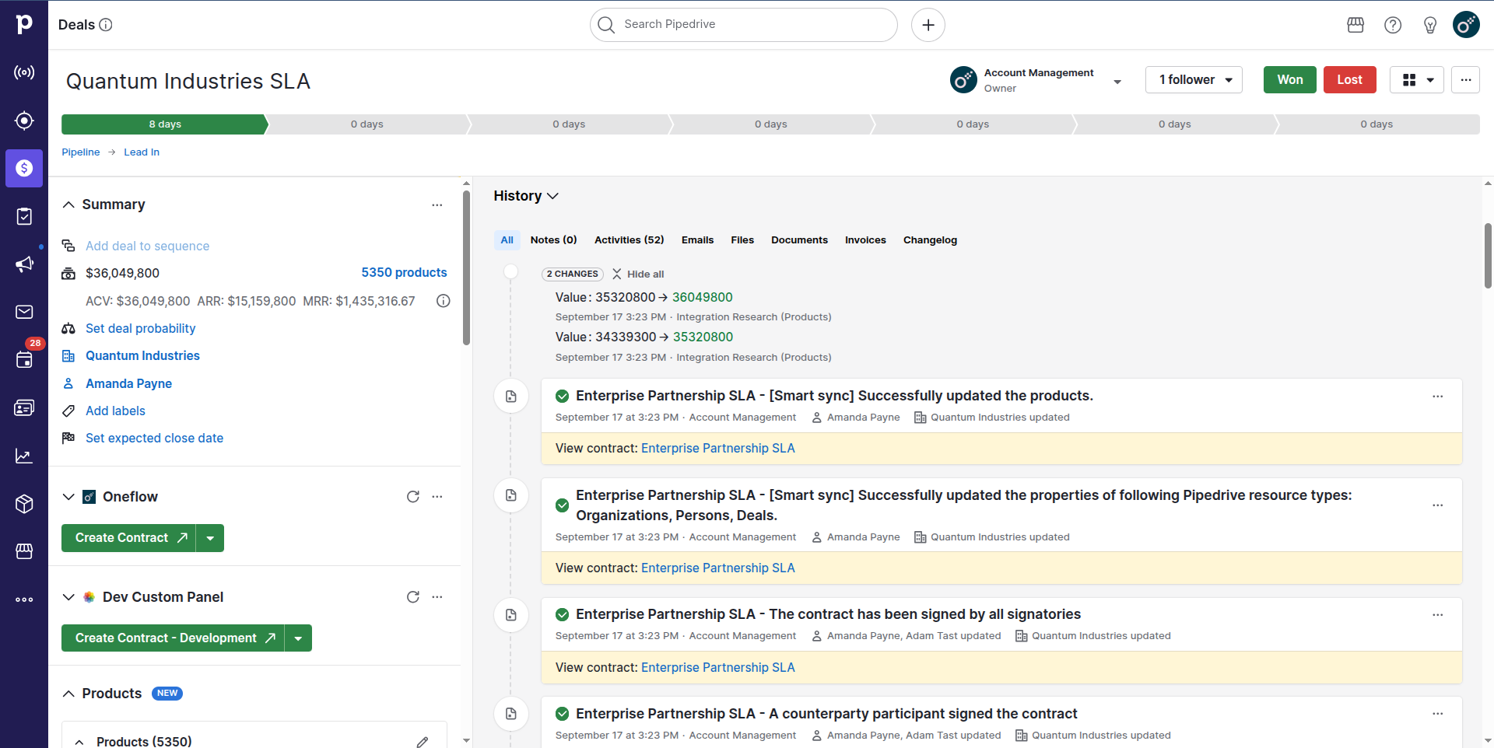Hide all changes in history
This screenshot has width=1494, height=748.
[638, 274]
